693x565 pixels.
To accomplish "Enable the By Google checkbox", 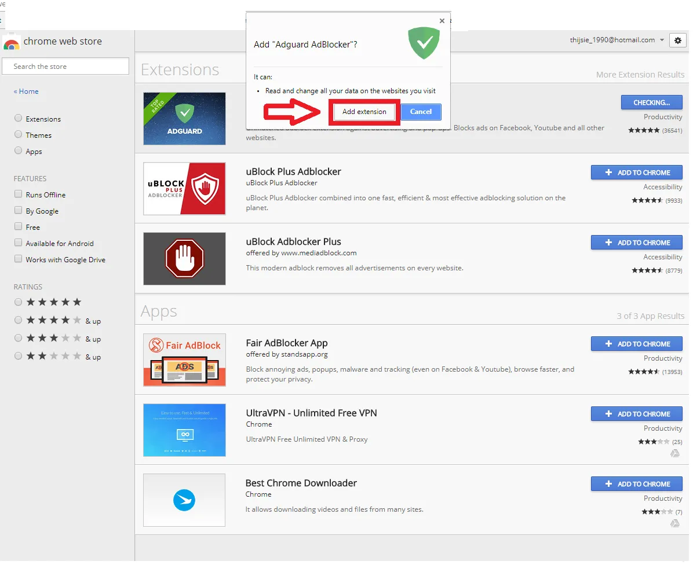I will pos(18,210).
